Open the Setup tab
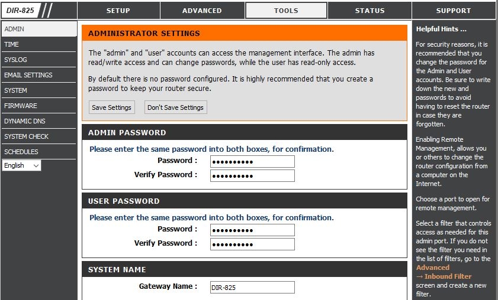This screenshot has width=498, height=300. click(x=118, y=11)
